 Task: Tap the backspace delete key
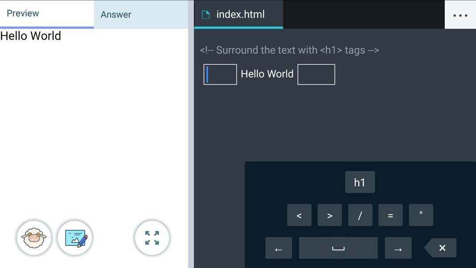(x=440, y=247)
